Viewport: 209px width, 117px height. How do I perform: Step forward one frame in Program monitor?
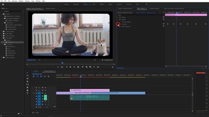click(74, 67)
